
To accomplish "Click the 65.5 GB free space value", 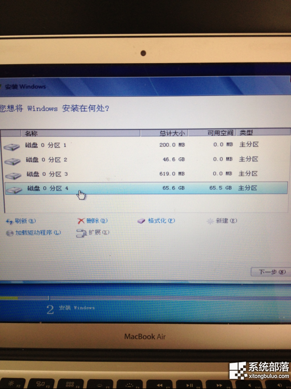I will (x=221, y=188).
